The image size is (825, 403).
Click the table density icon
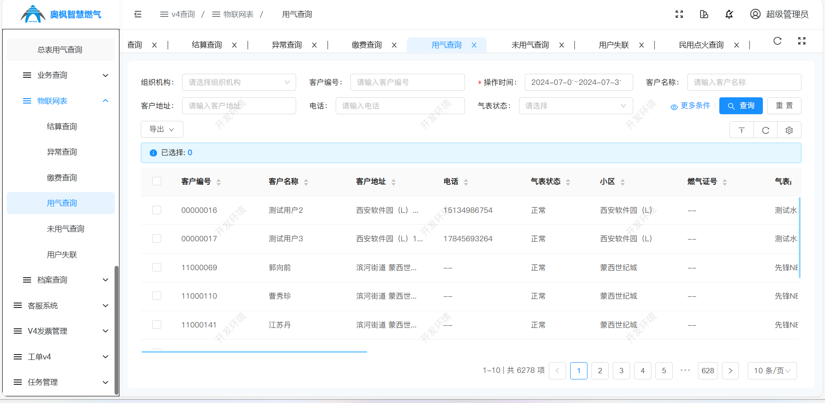[742, 130]
